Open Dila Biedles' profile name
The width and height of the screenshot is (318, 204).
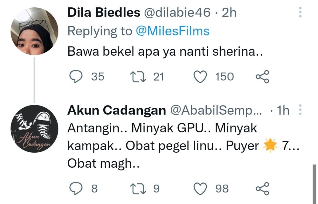pos(104,13)
